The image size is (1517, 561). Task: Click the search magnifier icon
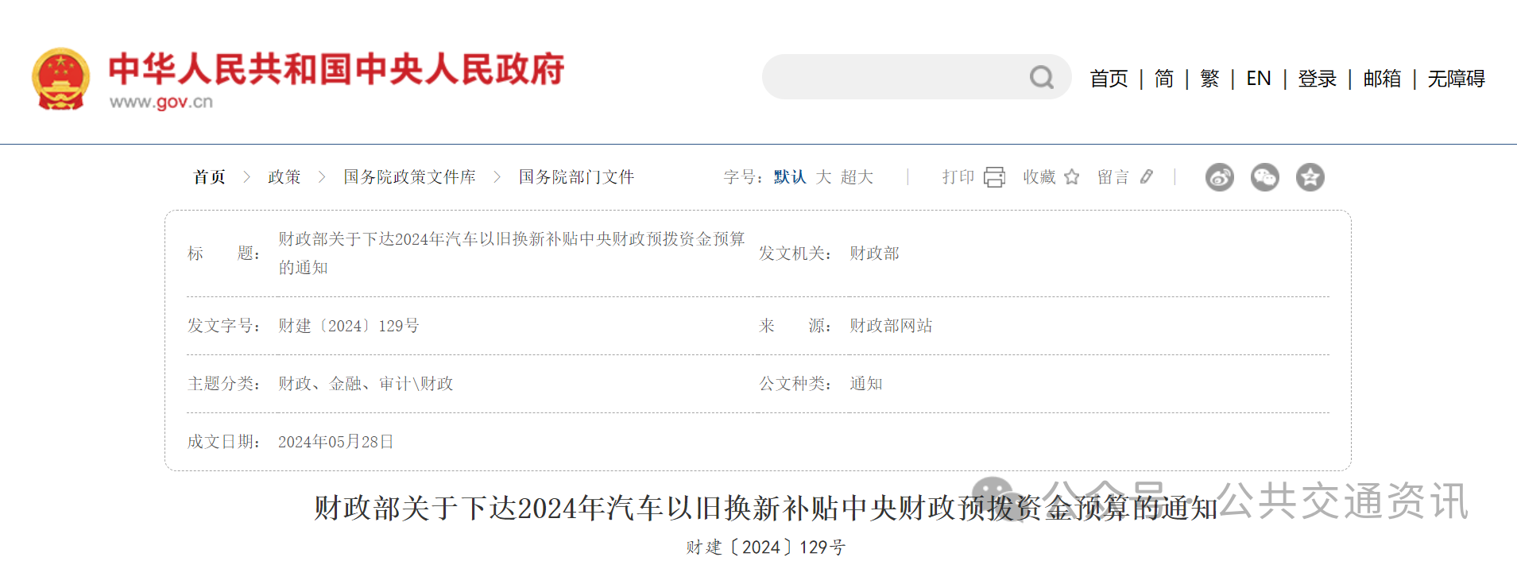click(1041, 77)
